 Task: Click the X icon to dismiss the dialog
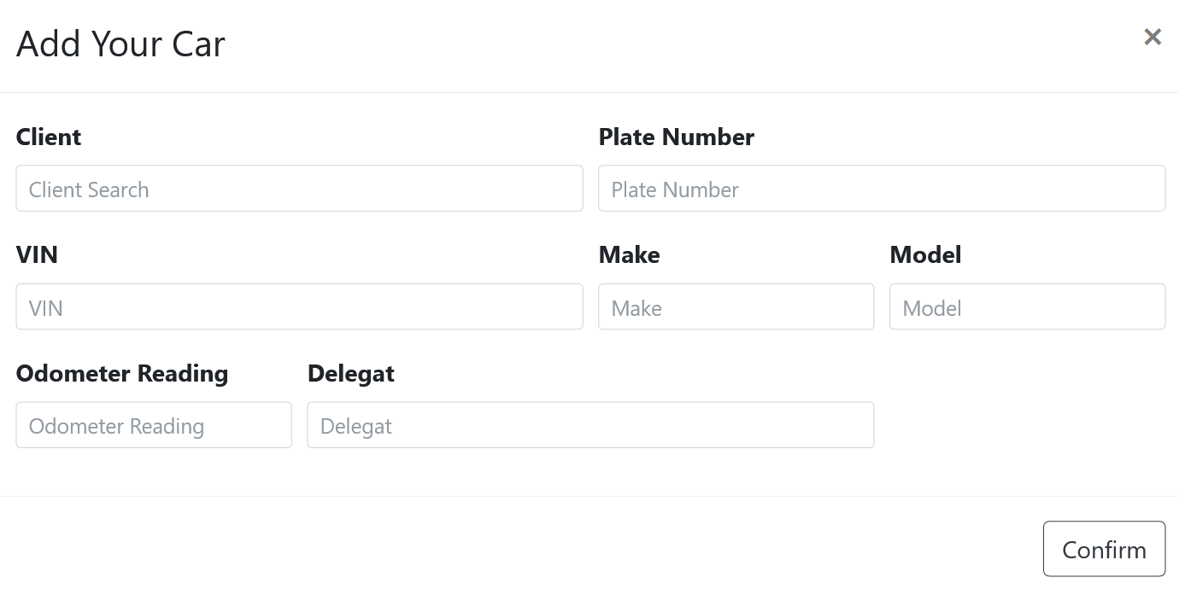[1153, 37]
